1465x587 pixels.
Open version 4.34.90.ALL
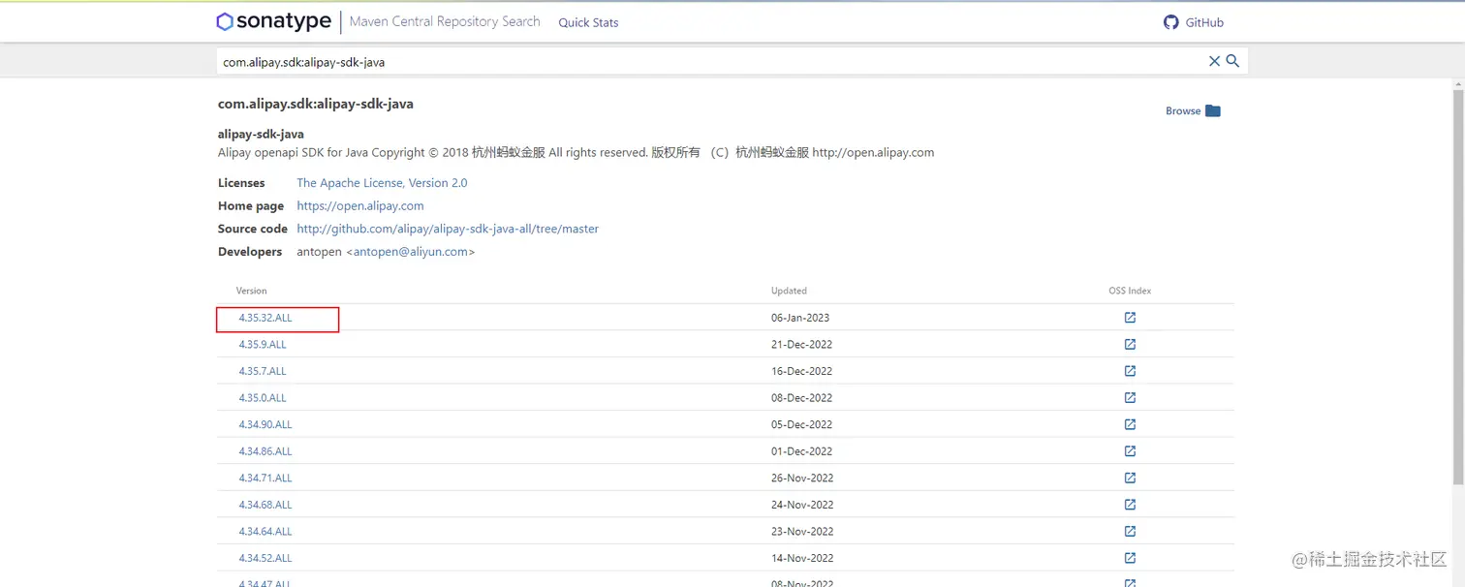click(x=265, y=424)
